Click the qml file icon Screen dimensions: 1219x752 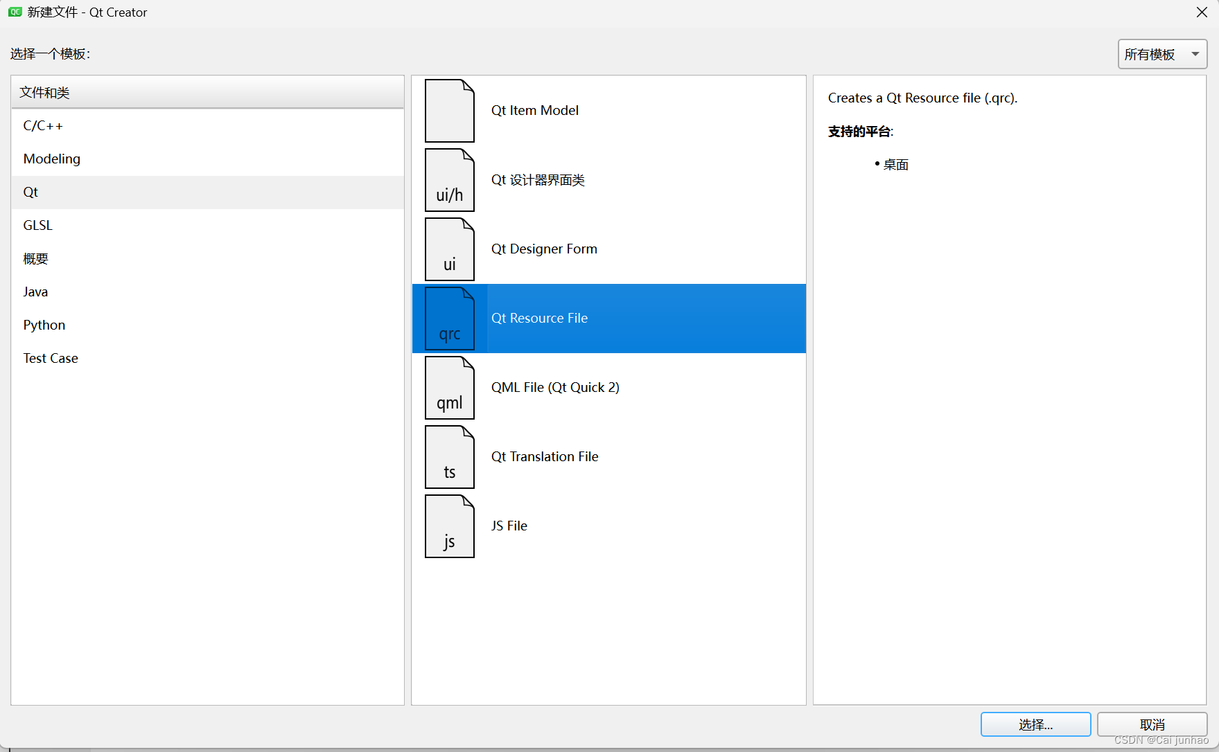point(450,388)
